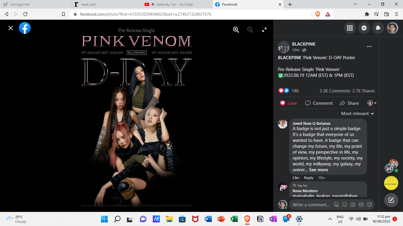Reload the current page

(25, 14)
